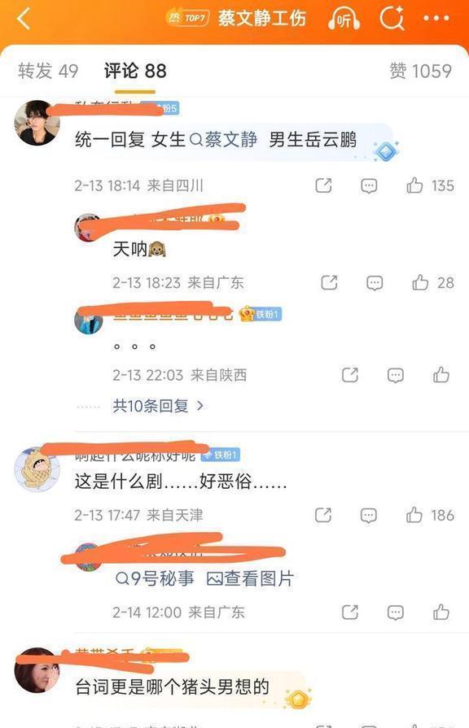Open the listen headphone icon
Viewport: 469px width, 728px height.
(x=344, y=19)
